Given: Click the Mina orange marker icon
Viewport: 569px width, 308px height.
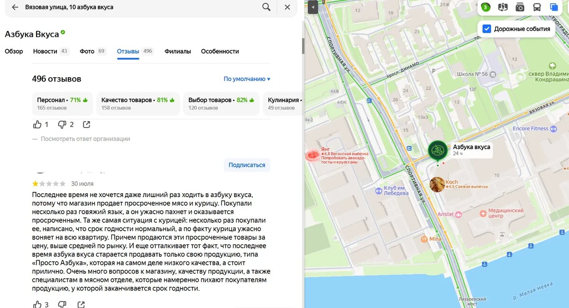Looking at the screenshot, I should click(424, 239).
